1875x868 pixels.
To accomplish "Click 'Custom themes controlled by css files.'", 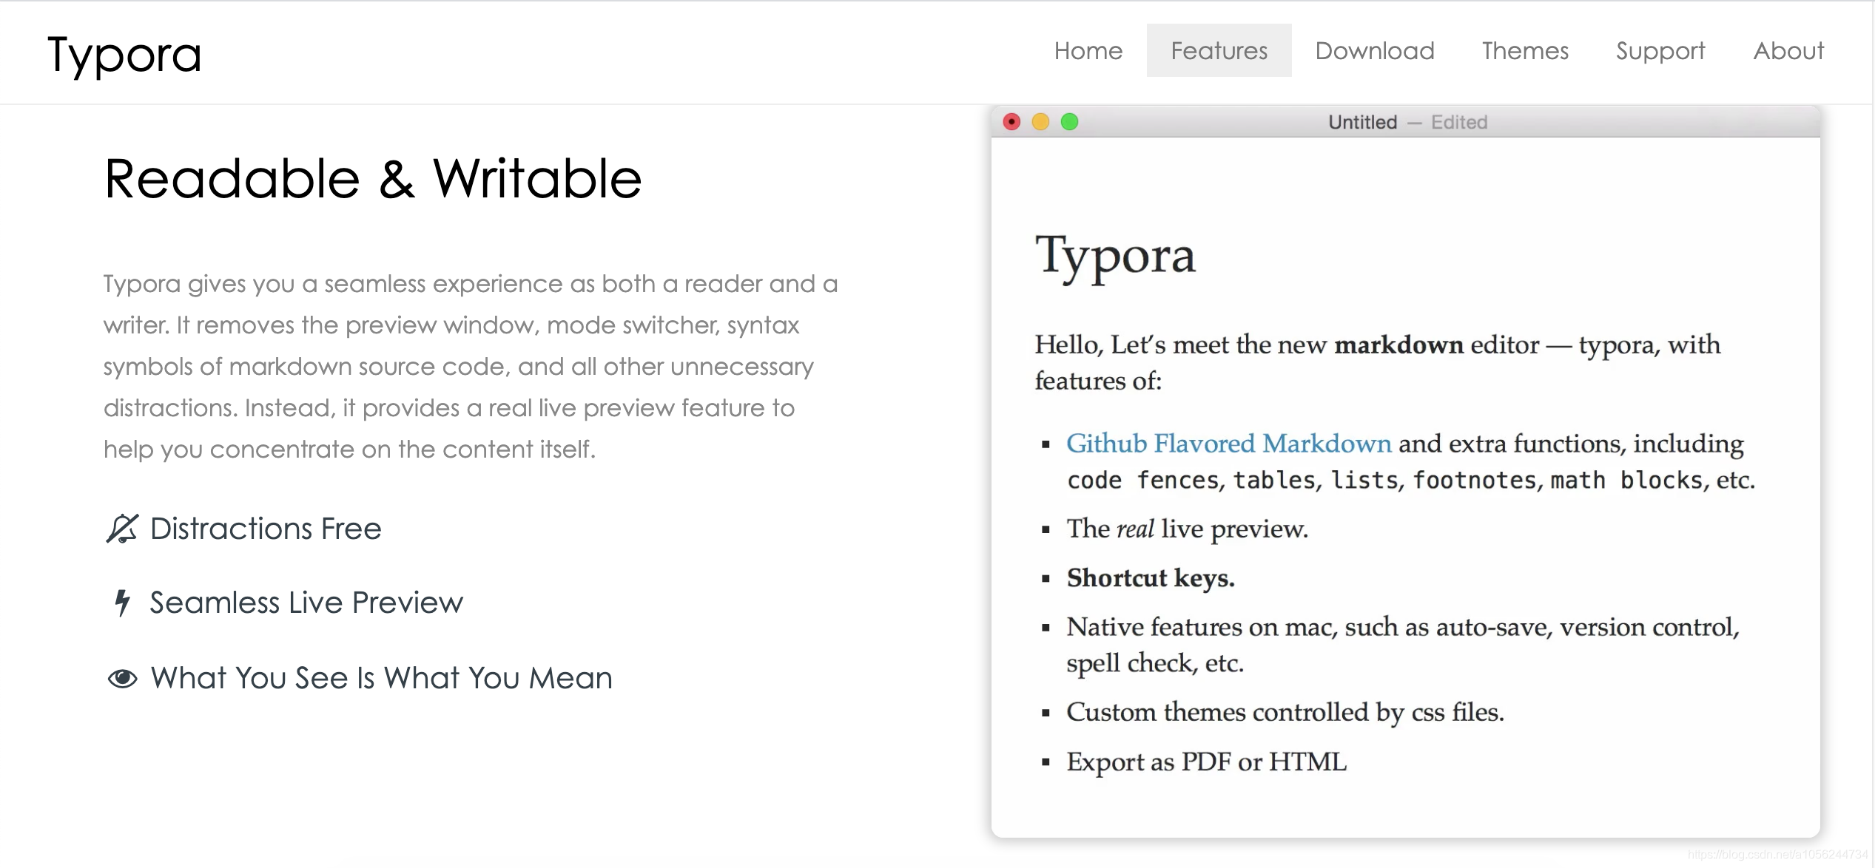I will pos(1285,712).
